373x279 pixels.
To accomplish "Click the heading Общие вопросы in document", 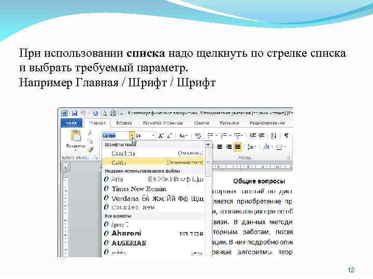I will [259, 181].
